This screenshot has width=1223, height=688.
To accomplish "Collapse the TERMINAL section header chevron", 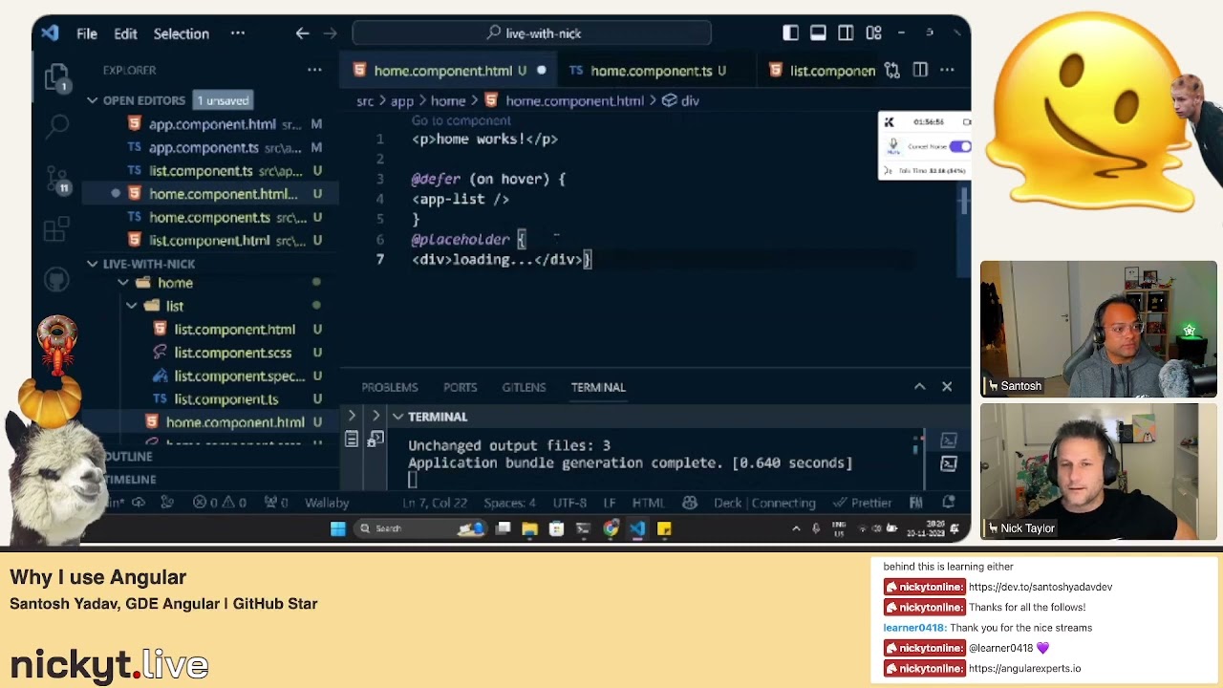I will (397, 417).
